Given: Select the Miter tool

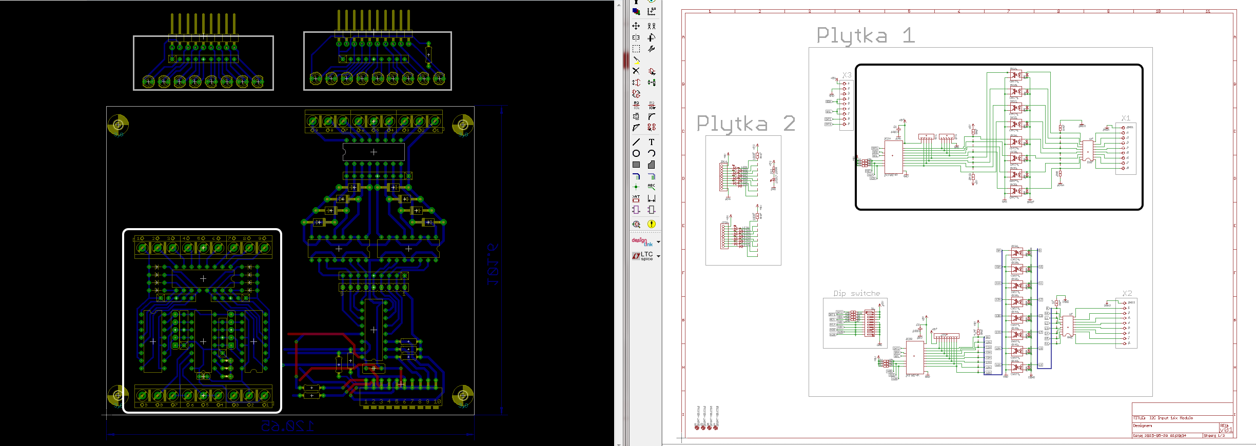Looking at the screenshot, I should coord(652,116).
